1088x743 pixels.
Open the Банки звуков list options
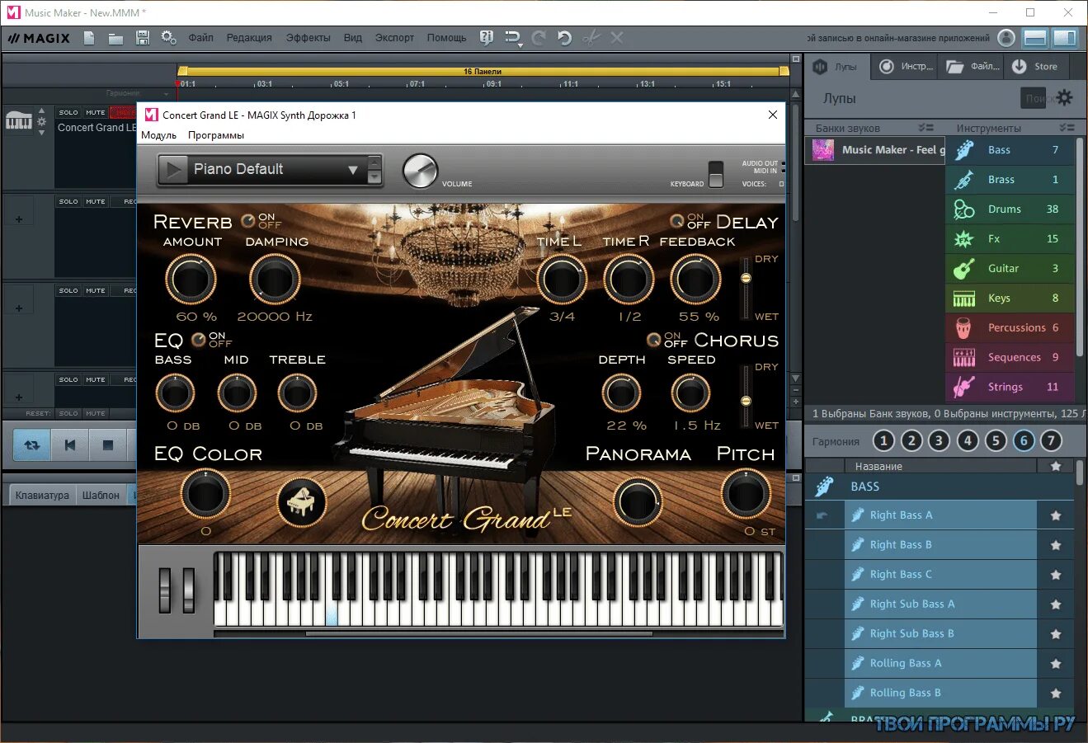(x=926, y=128)
